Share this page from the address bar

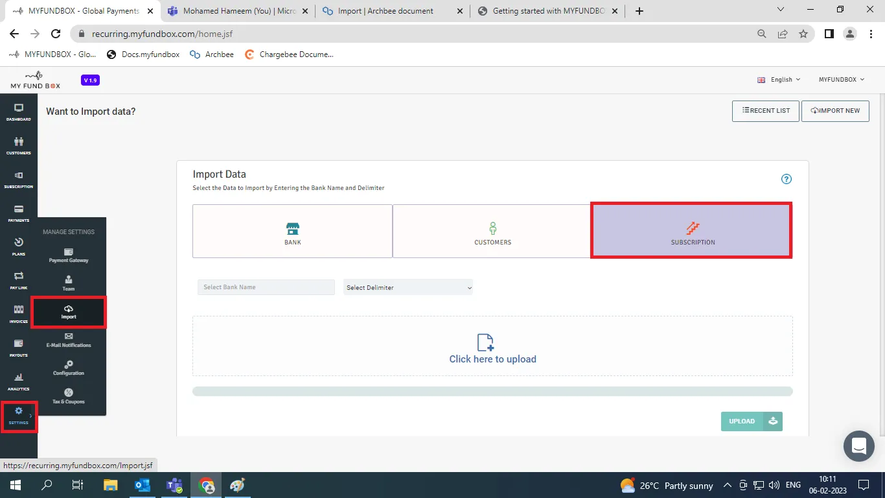pos(783,34)
